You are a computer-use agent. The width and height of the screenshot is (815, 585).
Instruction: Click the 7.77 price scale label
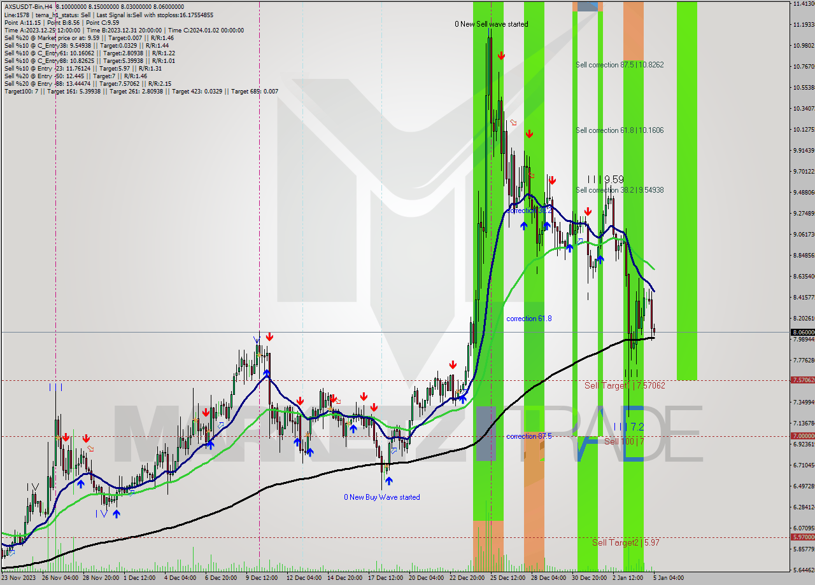[x=804, y=361]
